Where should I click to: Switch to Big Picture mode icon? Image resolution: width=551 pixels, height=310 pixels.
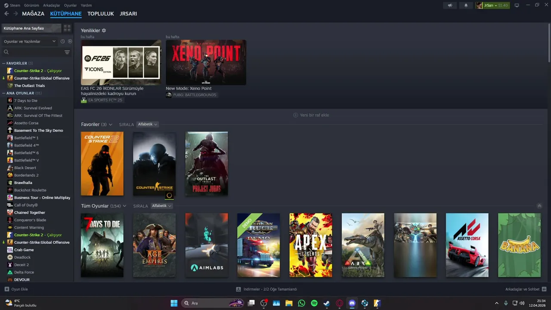[x=517, y=5]
